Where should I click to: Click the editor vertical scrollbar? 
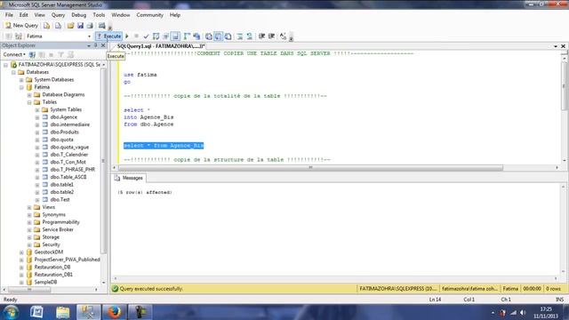[564, 86]
